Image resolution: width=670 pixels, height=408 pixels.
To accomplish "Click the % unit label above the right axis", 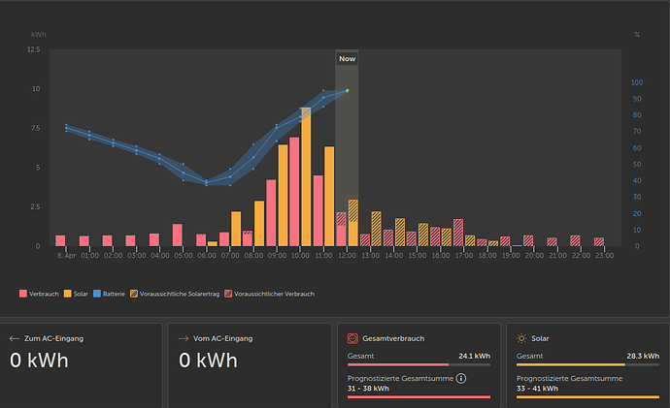I will point(637,35).
